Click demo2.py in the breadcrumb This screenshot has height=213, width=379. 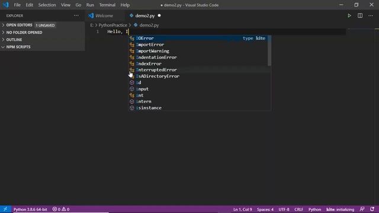pyautogui.click(x=149, y=25)
